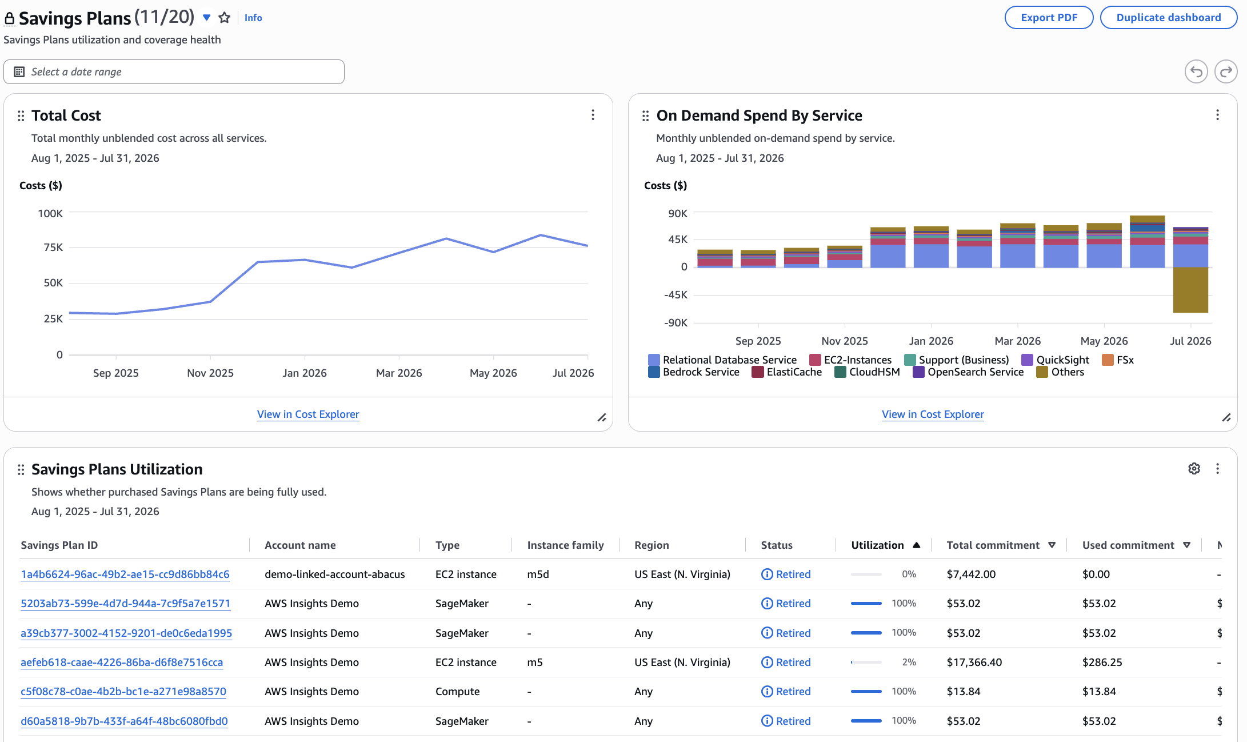The height and width of the screenshot is (742, 1247).
Task: Click the Savings Plan ID column header
Action: (59, 545)
